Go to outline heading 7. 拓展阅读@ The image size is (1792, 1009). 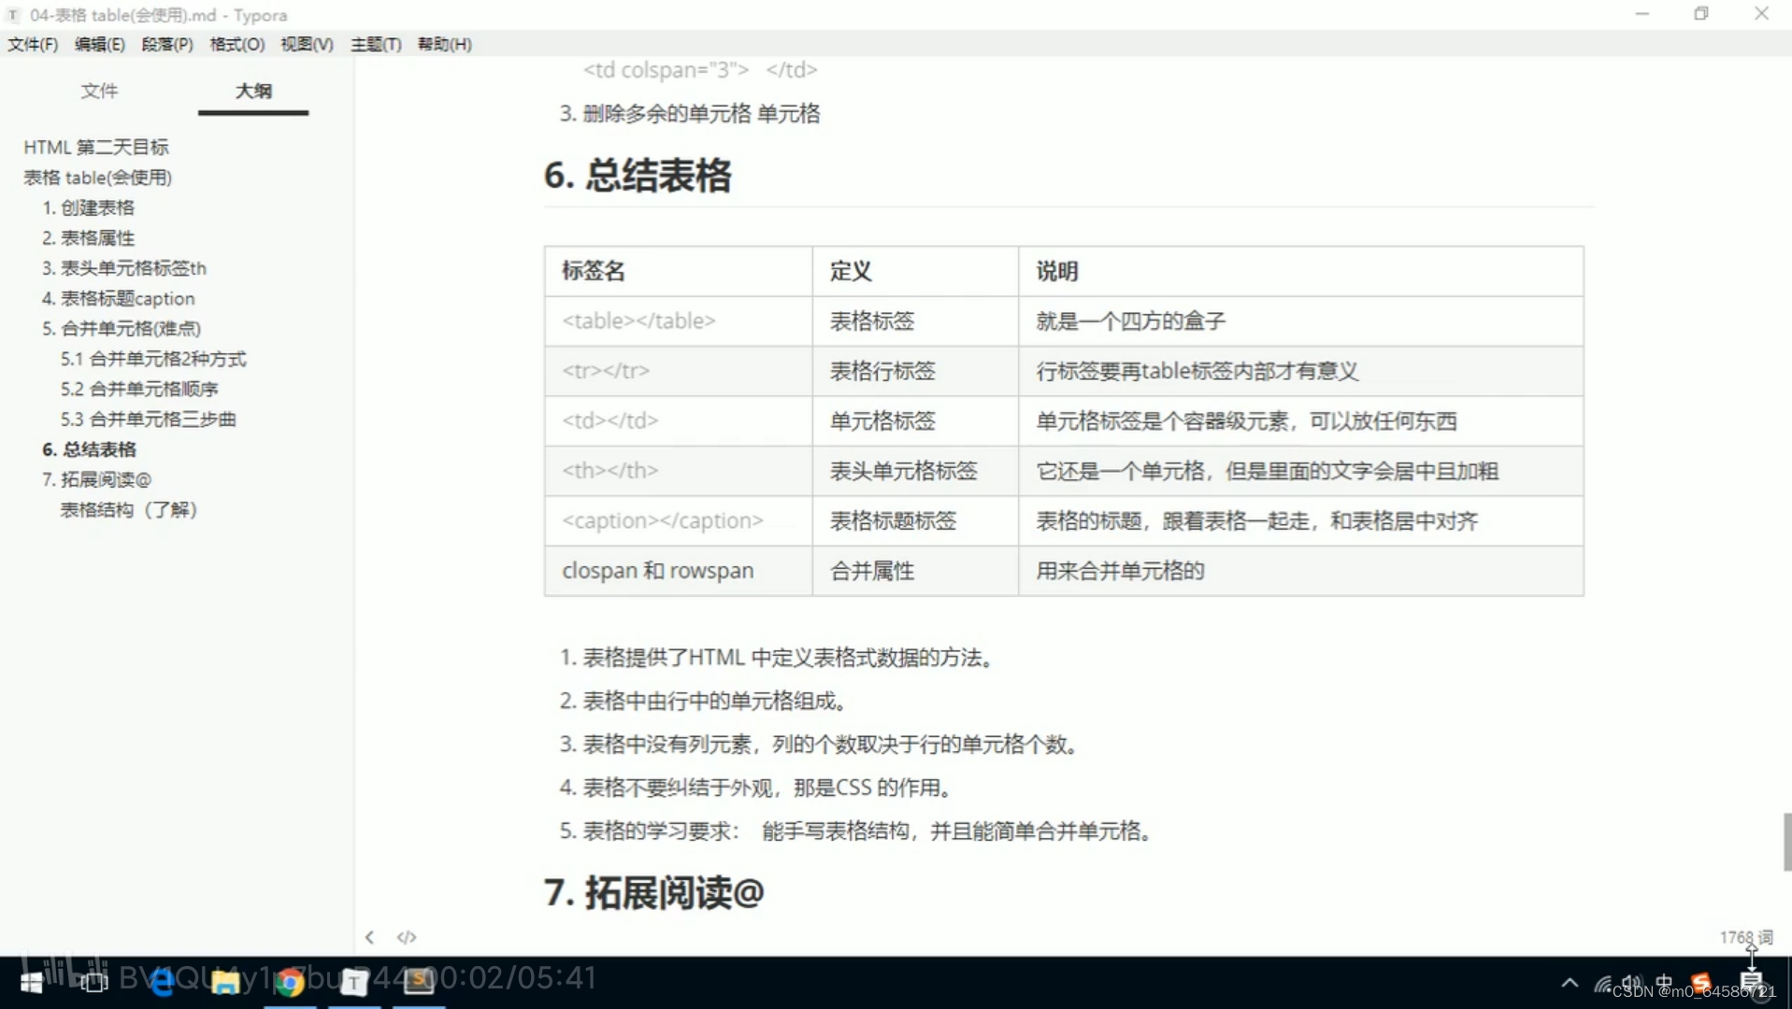click(96, 479)
